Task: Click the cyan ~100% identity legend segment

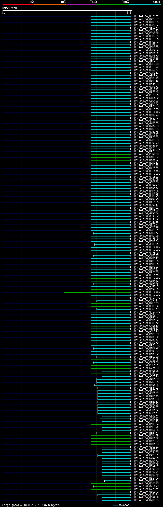Action: click(x=145, y=5)
